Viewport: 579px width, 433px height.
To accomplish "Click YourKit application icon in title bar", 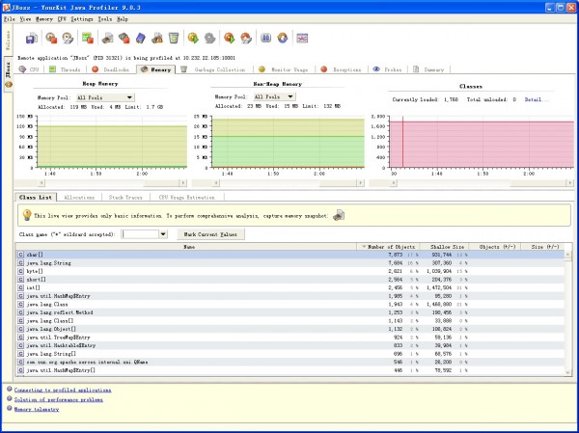I will (7, 7).
